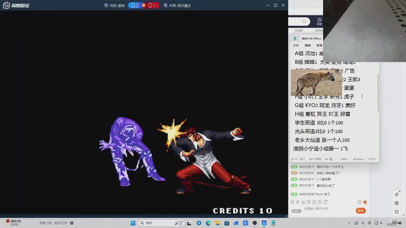The width and height of the screenshot is (406, 228).
Task: Click the 02 to 01 match scoreboard
Action: [144, 5]
